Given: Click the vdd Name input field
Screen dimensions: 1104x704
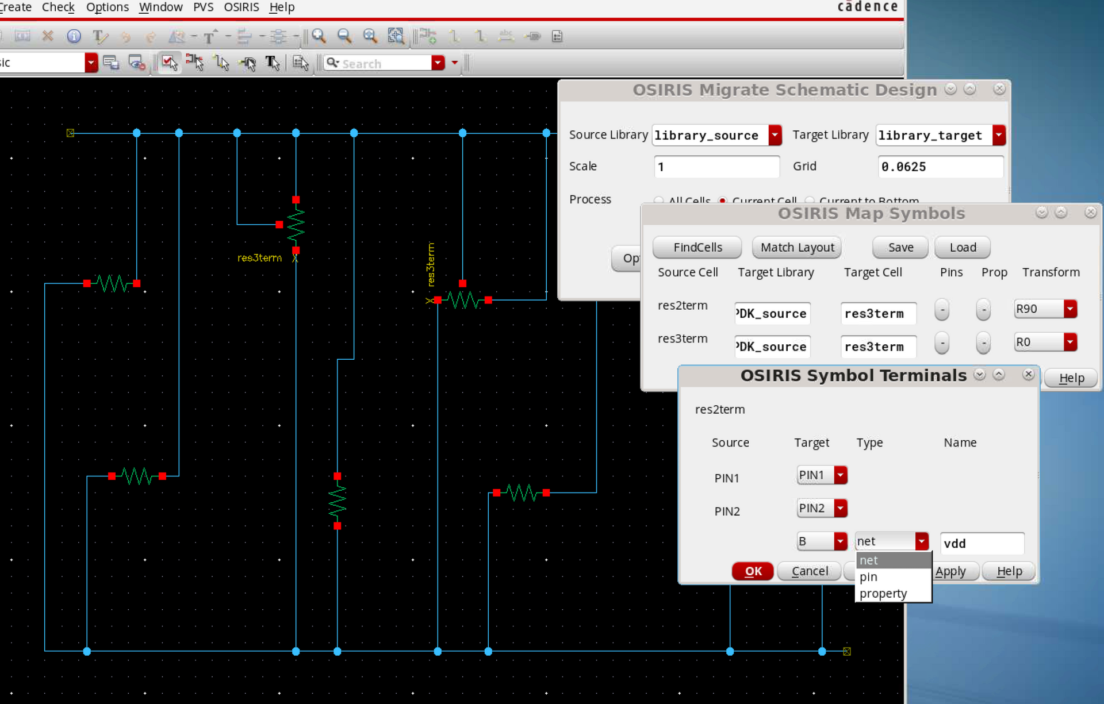Looking at the screenshot, I should (x=982, y=544).
